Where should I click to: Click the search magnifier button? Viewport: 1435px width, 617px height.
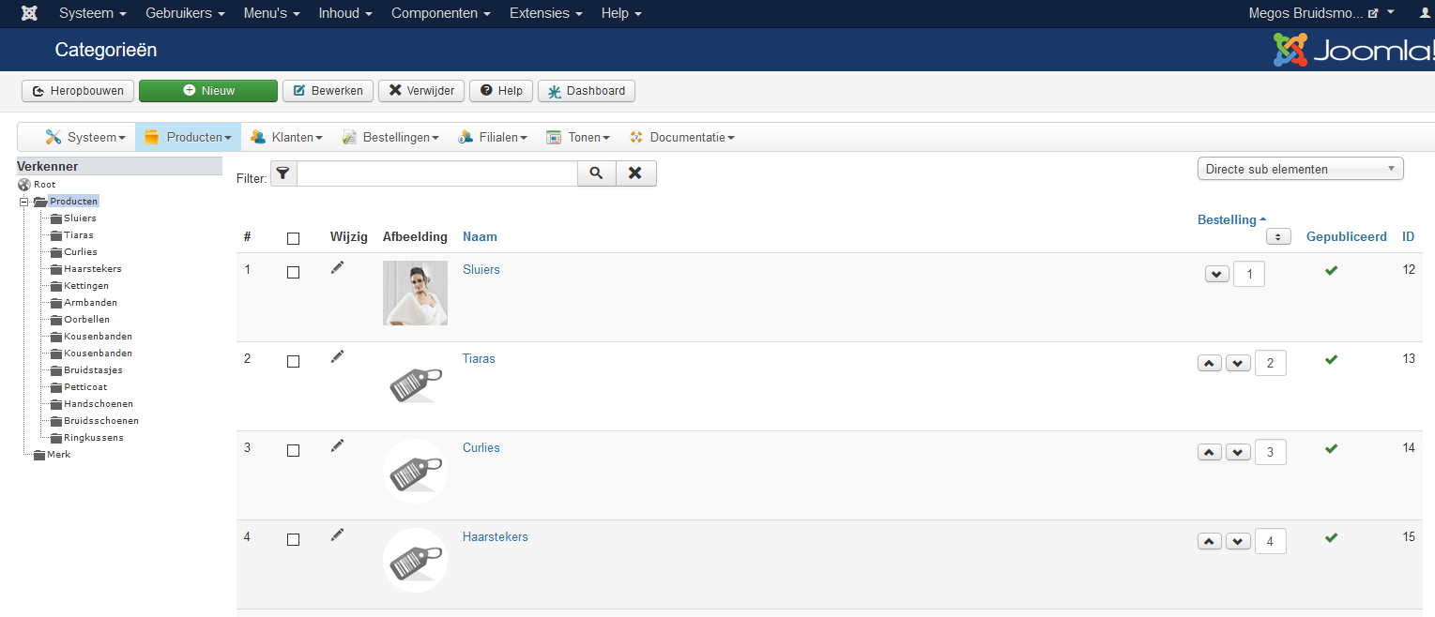pyautogui.click(x=596, y=173)
